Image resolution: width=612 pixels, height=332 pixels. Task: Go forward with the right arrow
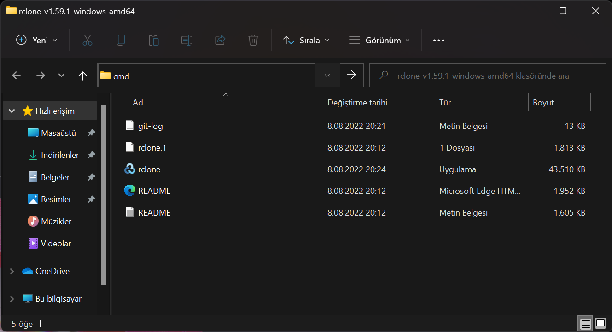pyautogui.click(x=41, y=76)
